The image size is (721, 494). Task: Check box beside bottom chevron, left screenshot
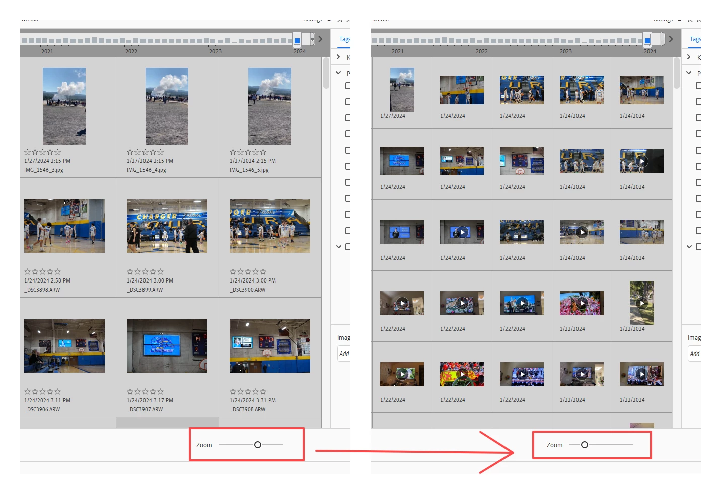click(x=348, y=247)
